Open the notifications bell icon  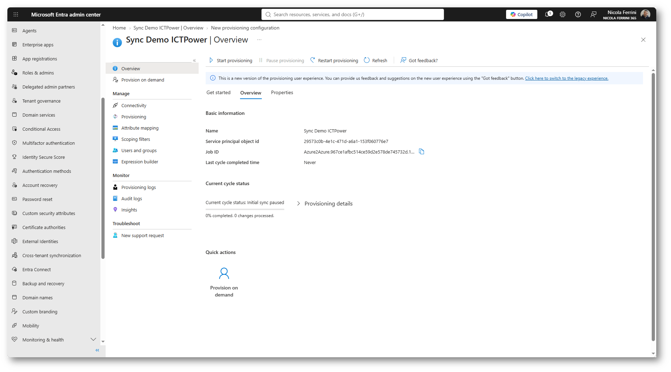pyautogui.click(x=548, y=14)
